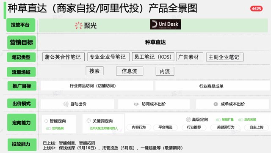Image resolution: width=271 pixels, height=153 pixels.
Task: Toggle 定向拓展 under 智能定向
Action: (x=48, y=128)
